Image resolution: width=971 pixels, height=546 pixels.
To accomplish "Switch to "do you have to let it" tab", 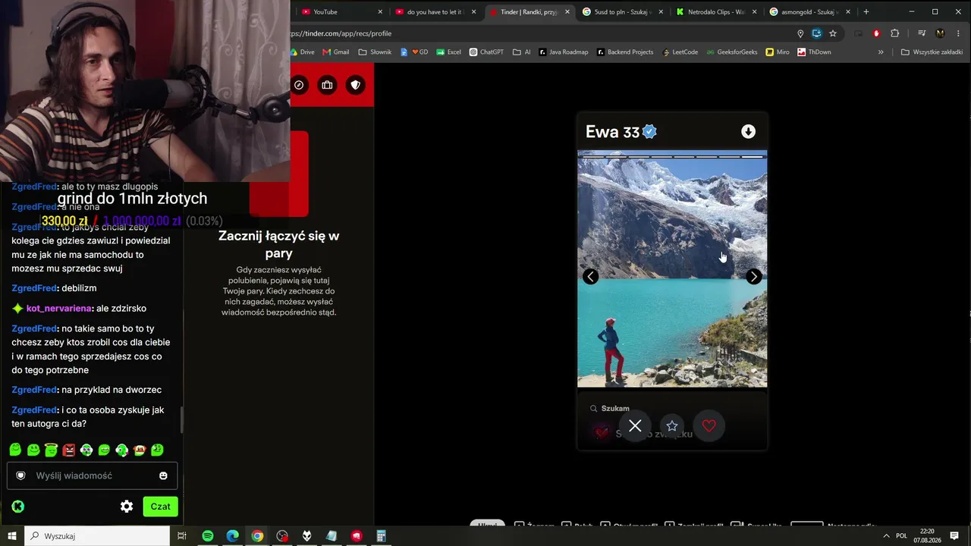I will point(434,12).
